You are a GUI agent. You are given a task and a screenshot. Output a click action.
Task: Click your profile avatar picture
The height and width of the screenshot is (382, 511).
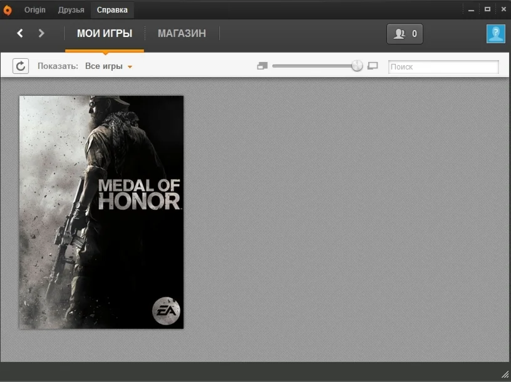[495, 34]
